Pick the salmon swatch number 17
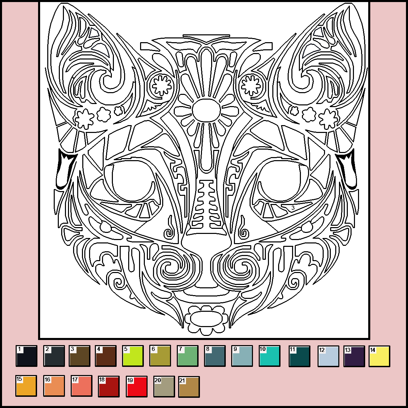This screenshot has height=408, width=408. (x=82, y=386)
